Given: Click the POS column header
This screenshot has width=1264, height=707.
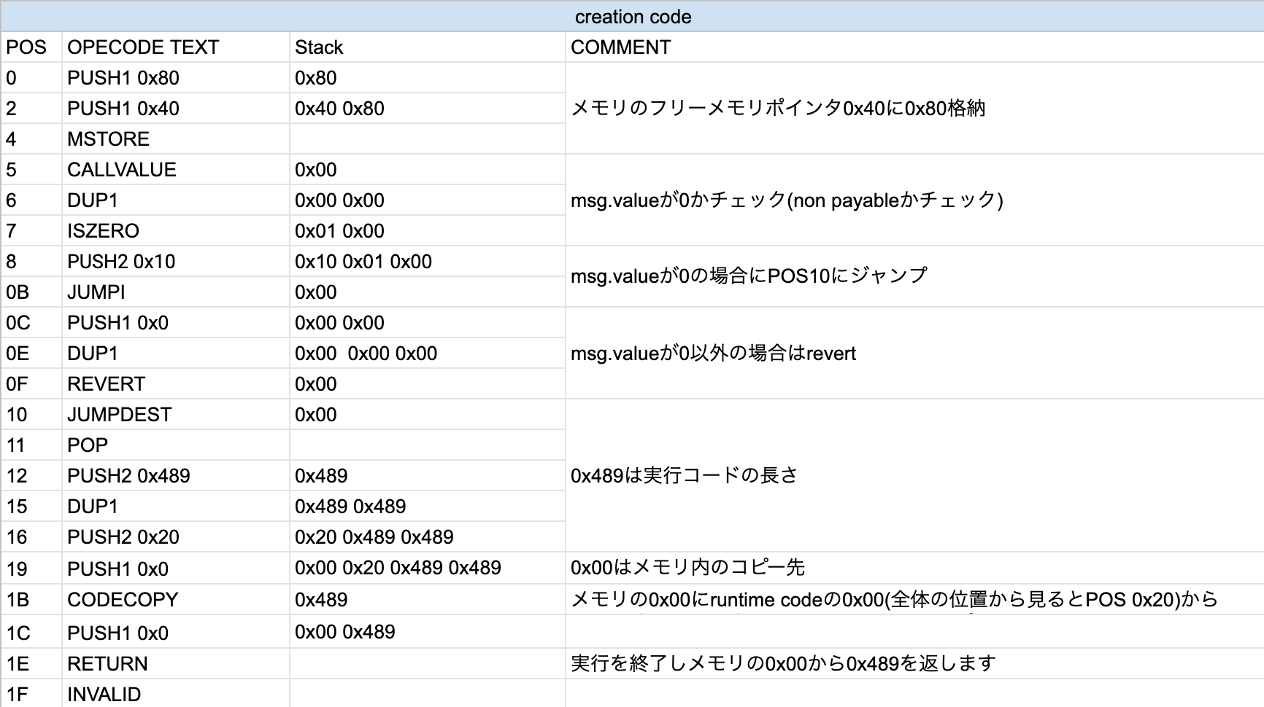Looking at the screenshot, I should point(31,47).
